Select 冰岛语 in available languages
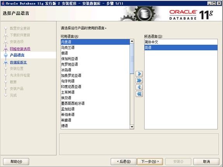 click(x=95, y=70)
